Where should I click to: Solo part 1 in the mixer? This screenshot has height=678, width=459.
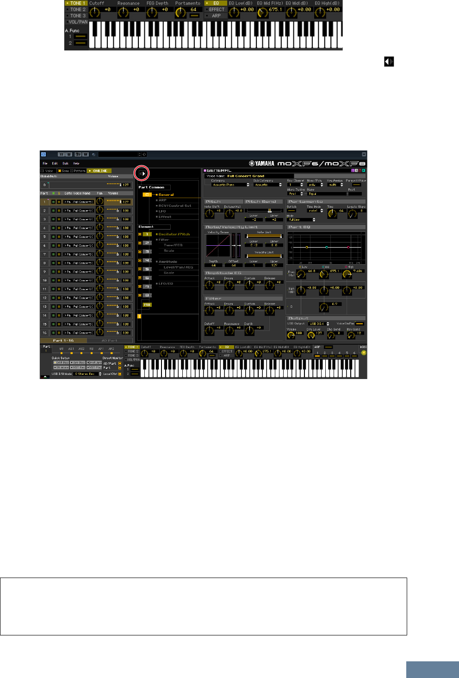59,202
